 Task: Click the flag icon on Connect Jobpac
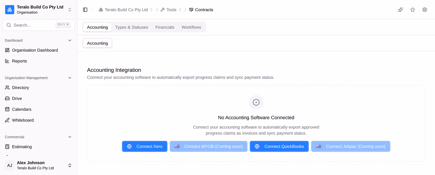(x=319, y=146)
